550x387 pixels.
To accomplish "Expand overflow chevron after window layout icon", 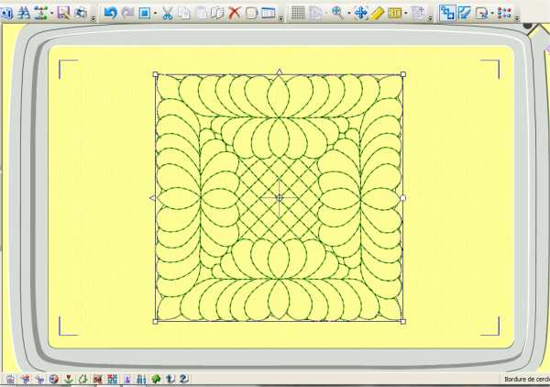I will point(281,18).
